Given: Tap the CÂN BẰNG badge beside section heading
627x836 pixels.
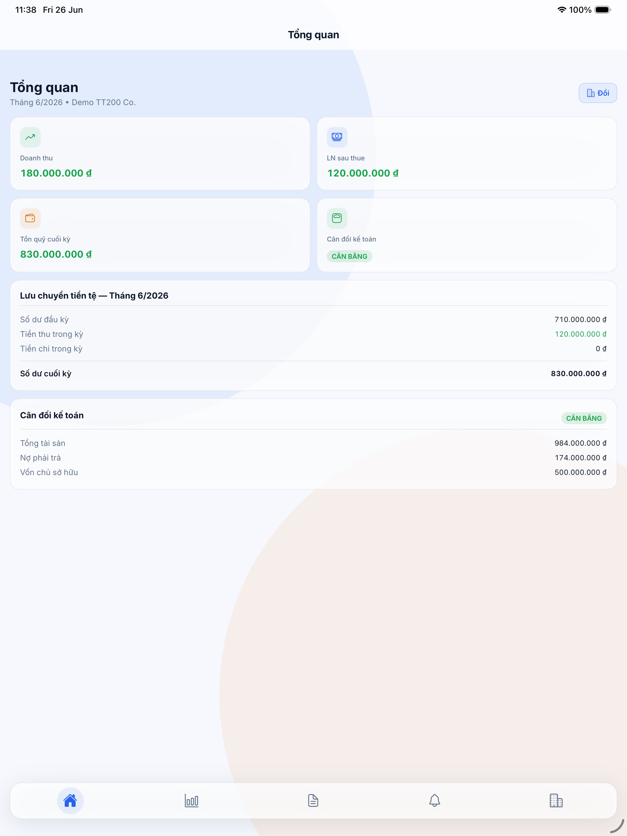Looking at the screenshot, I should click(x=584, y=418).
